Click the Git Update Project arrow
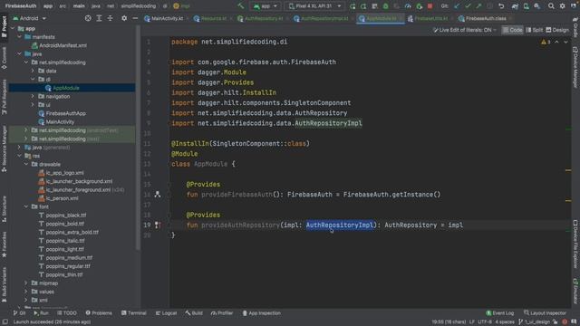The image size is (580, 326). point(457,6)
